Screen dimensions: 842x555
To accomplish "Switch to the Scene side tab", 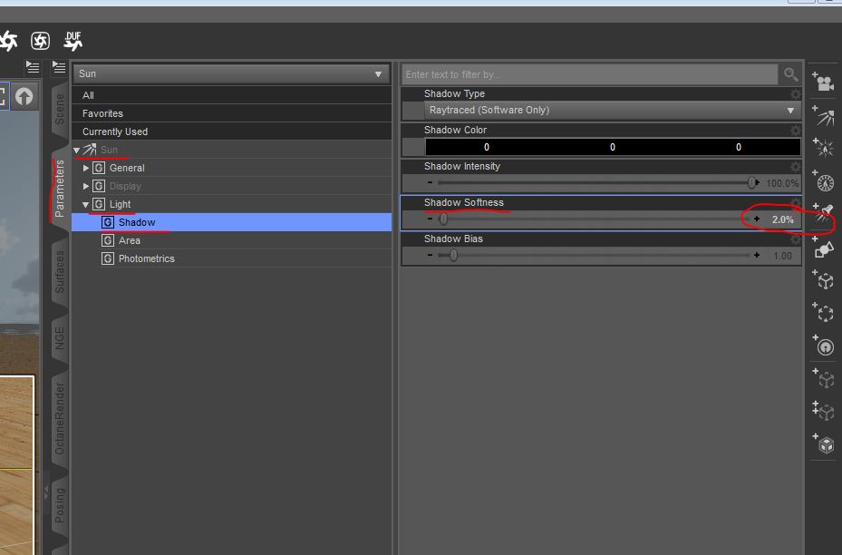I will pos(60,109).
